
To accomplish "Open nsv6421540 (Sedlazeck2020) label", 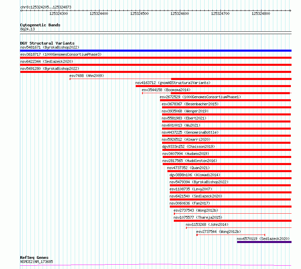I will click(x=196, y=196).
